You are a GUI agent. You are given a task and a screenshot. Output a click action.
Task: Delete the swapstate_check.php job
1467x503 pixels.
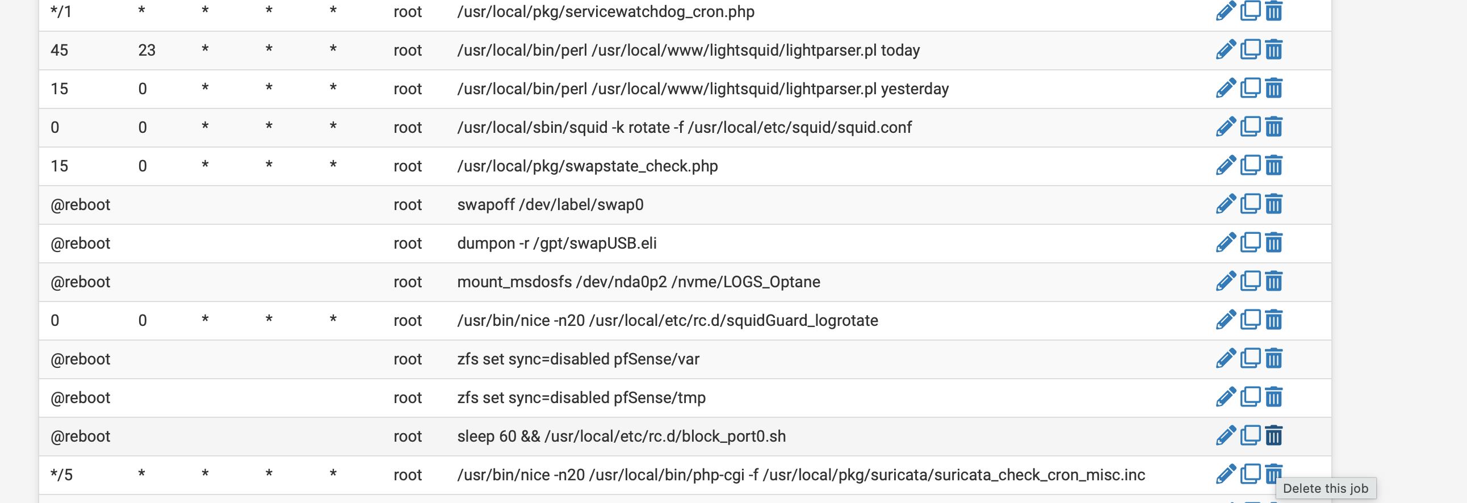click(1273, 165)
